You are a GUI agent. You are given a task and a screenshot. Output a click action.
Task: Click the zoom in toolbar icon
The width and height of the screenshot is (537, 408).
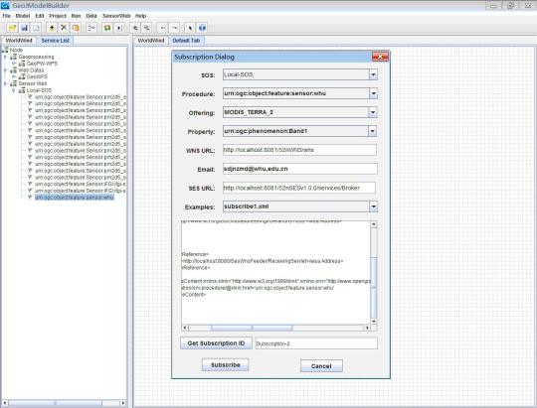point(135,28)
